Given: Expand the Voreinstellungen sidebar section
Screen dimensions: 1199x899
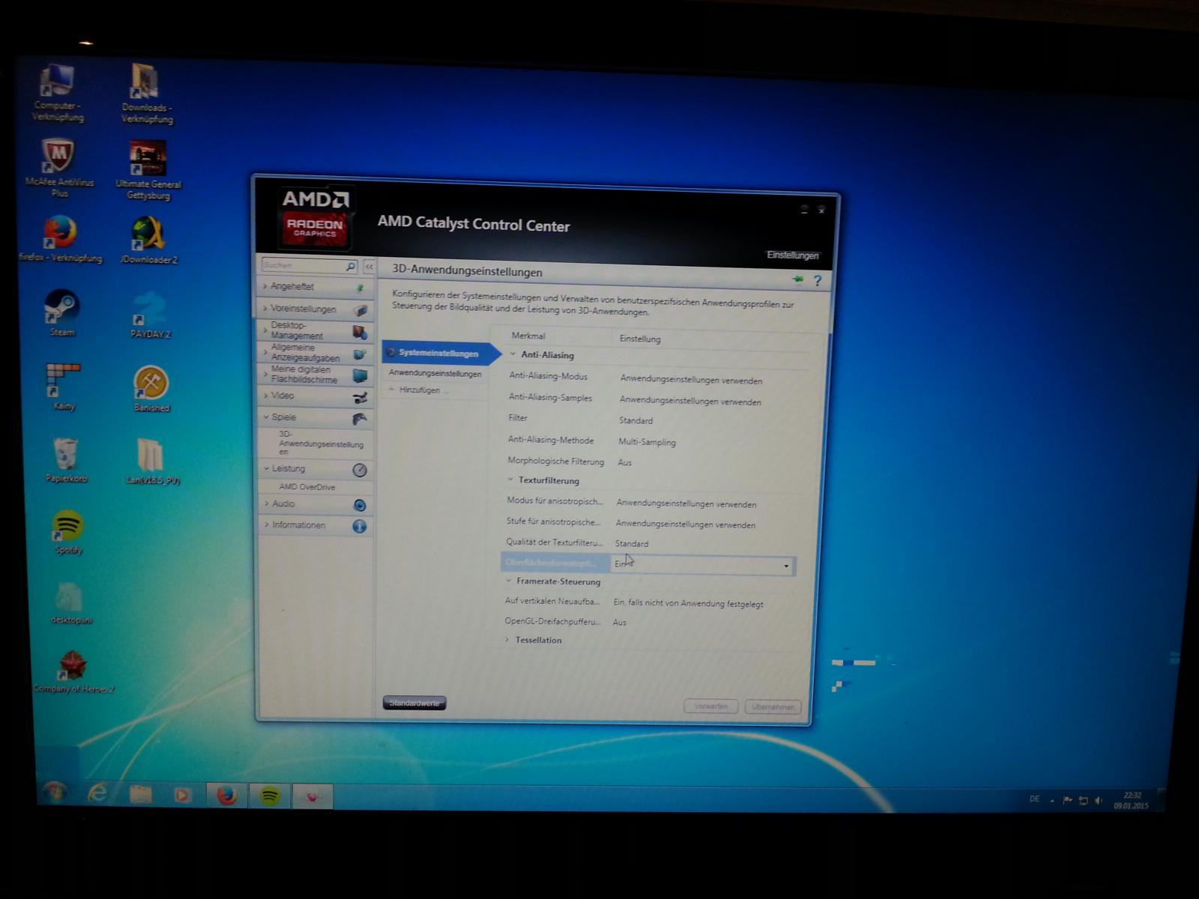Looking at the screenshot, I should 315,309.
